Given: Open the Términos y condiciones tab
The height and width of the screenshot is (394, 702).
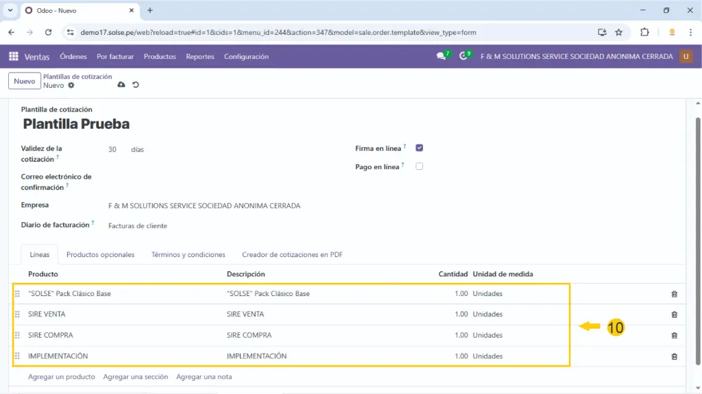Looking at the screenshot, I should pyautogui.click(x=188, y=255).
